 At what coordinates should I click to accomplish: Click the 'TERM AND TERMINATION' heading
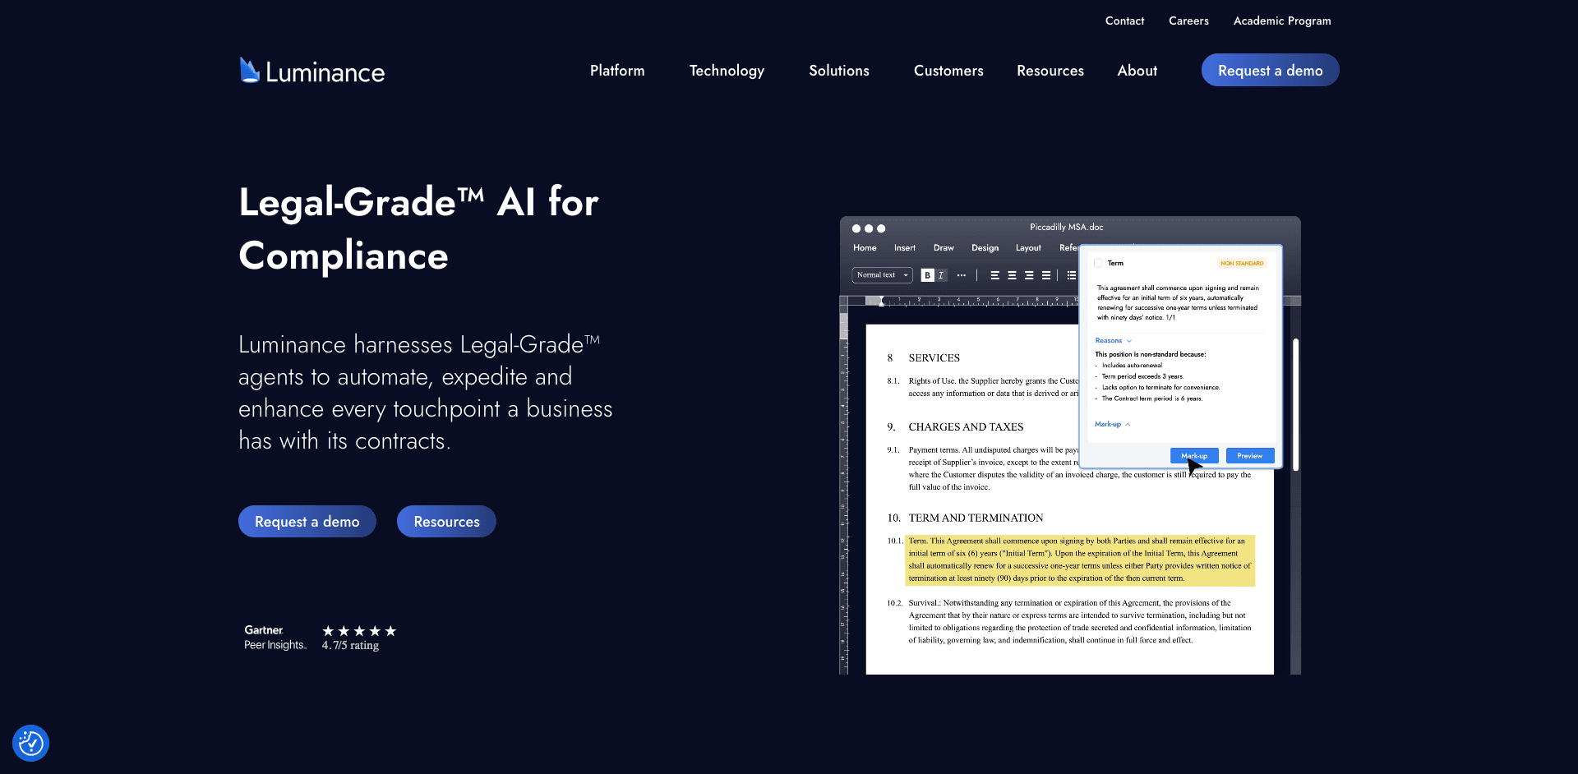pyautogui.click(x=976, y=518)
